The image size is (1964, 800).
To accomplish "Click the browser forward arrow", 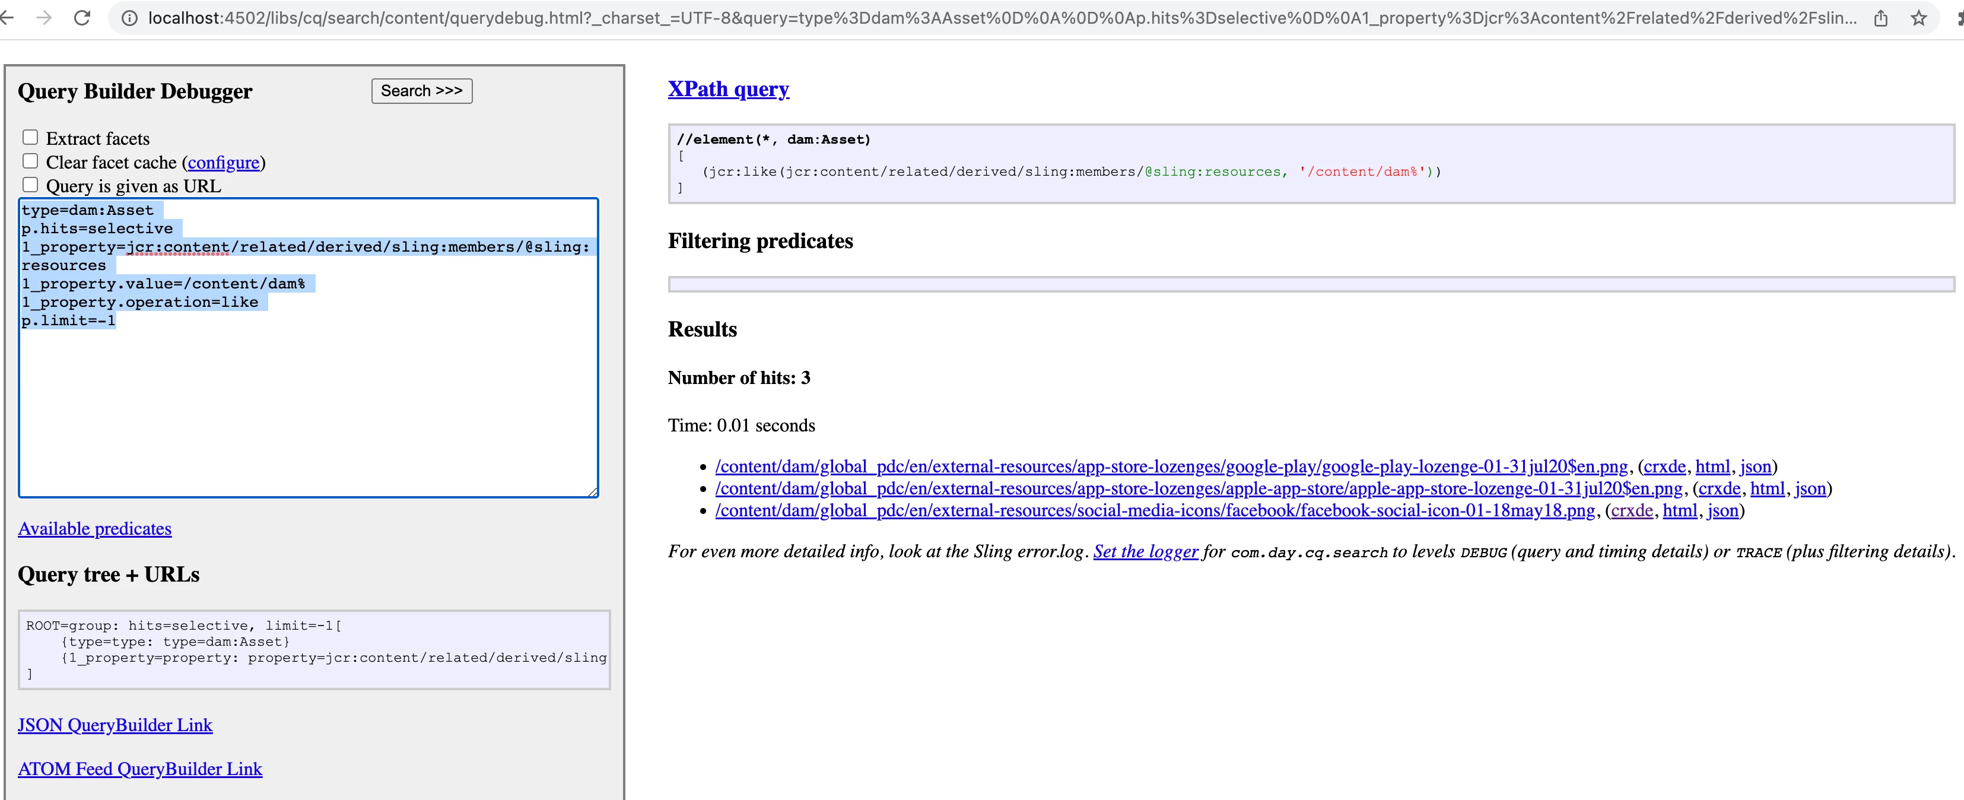I will point(45,18).
